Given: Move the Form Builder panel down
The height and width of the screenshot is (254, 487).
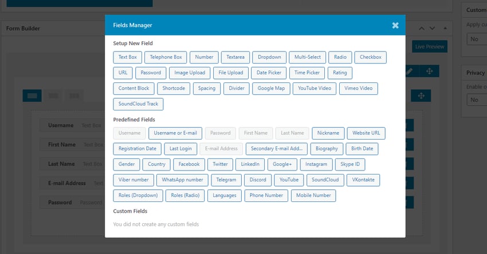Looking at the screenshot, I should pyautogui.click(x=433, y=28).
